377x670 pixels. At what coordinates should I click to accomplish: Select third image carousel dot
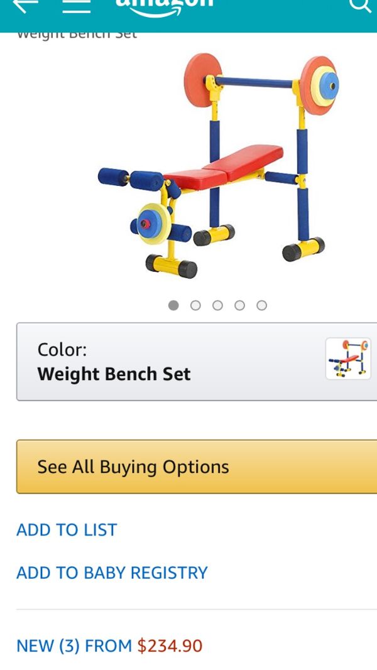pos(217,305)
